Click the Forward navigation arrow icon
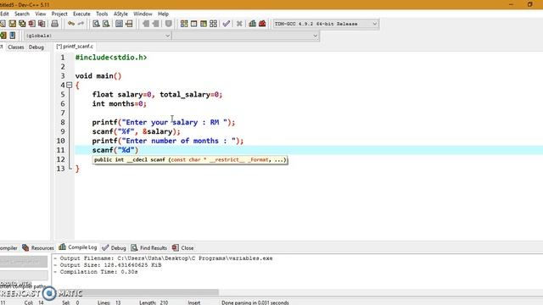Image resolution: width=543 pixels, height=305 pixels. pyautogui.click(x=155, y=24)
